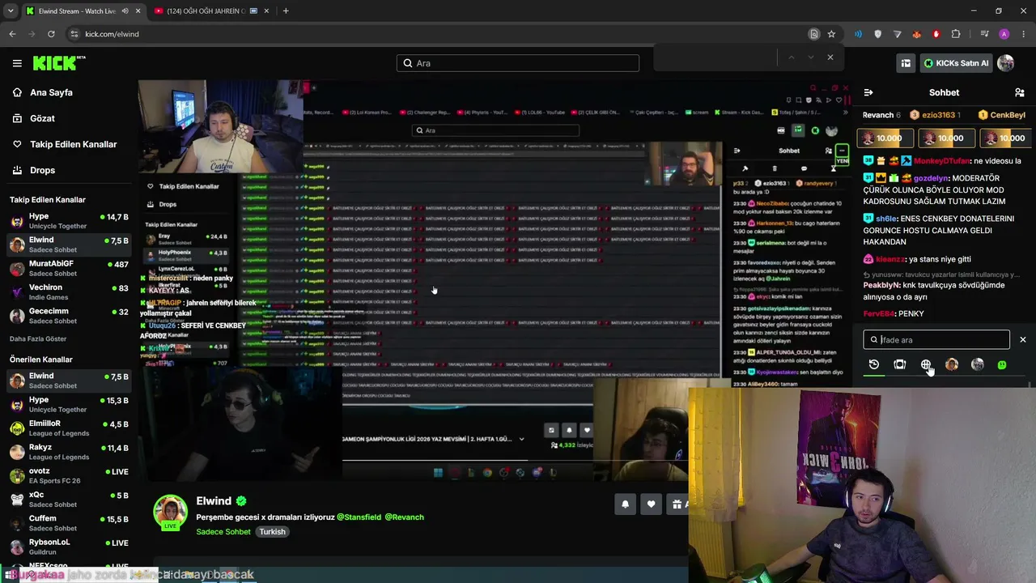This screenshot has width=1036, height=583.
Task: Click gozdelyn username in chat
Action: click(x=931, y=178)
